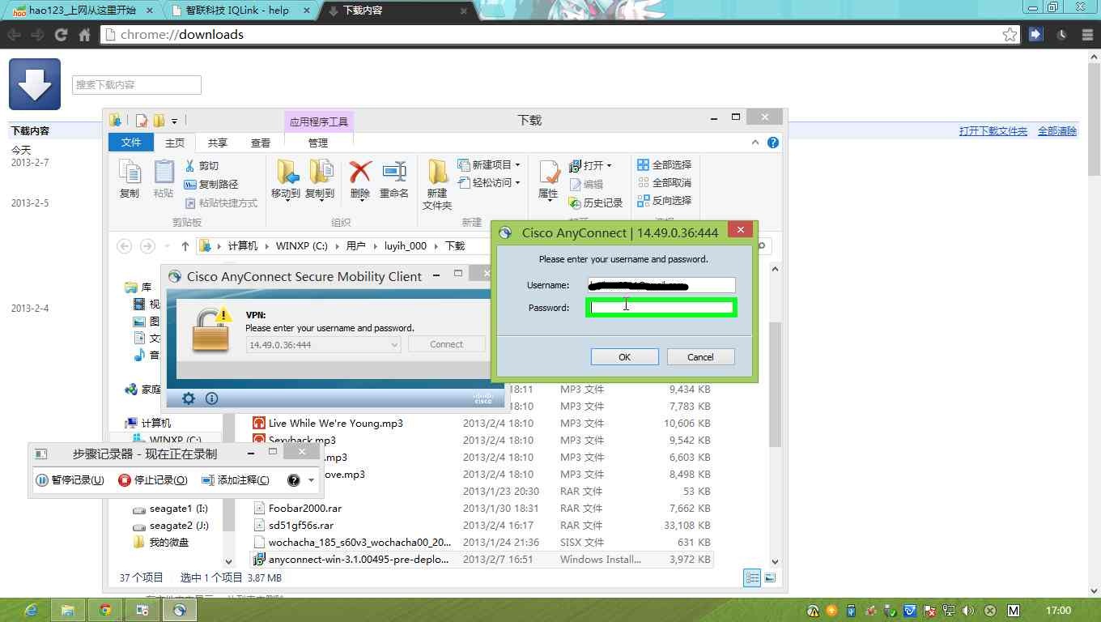This screenshot has width=1101, height=622.
Task: Open AnyConnect info icon
Action: click(211, 398)
